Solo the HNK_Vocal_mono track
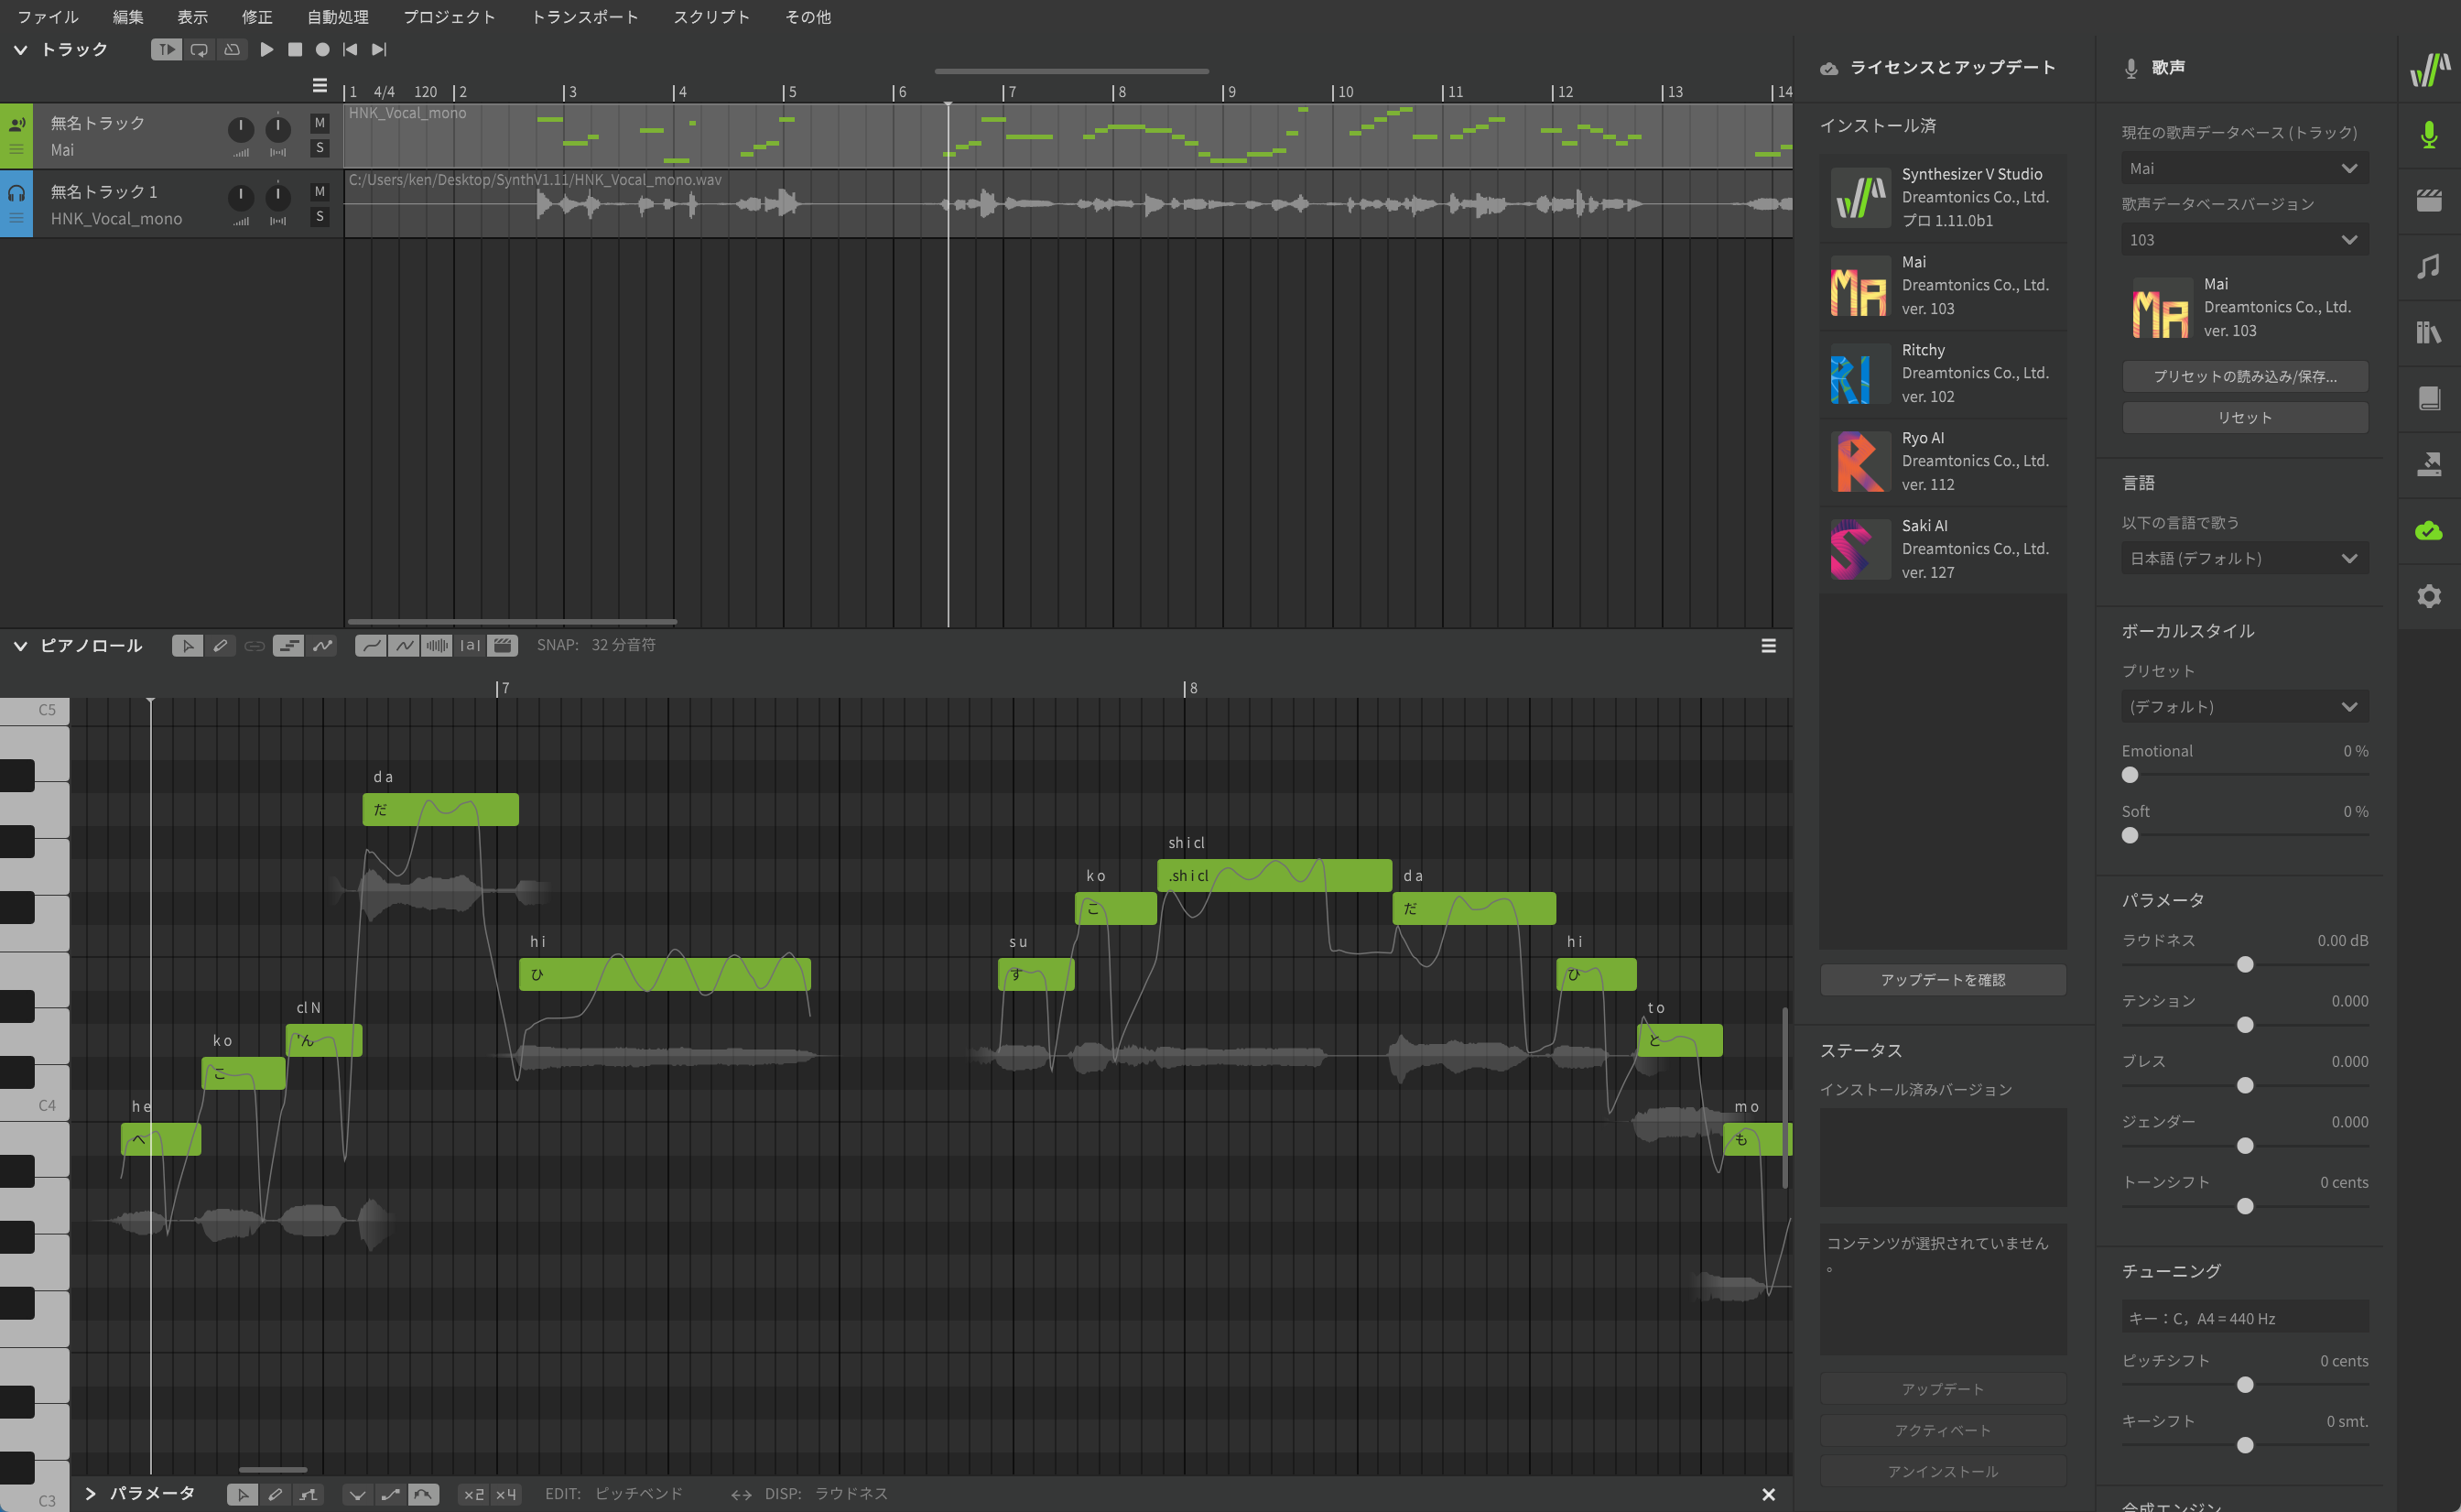Viewport: 2461px width, 1512px height. (319, 216)
